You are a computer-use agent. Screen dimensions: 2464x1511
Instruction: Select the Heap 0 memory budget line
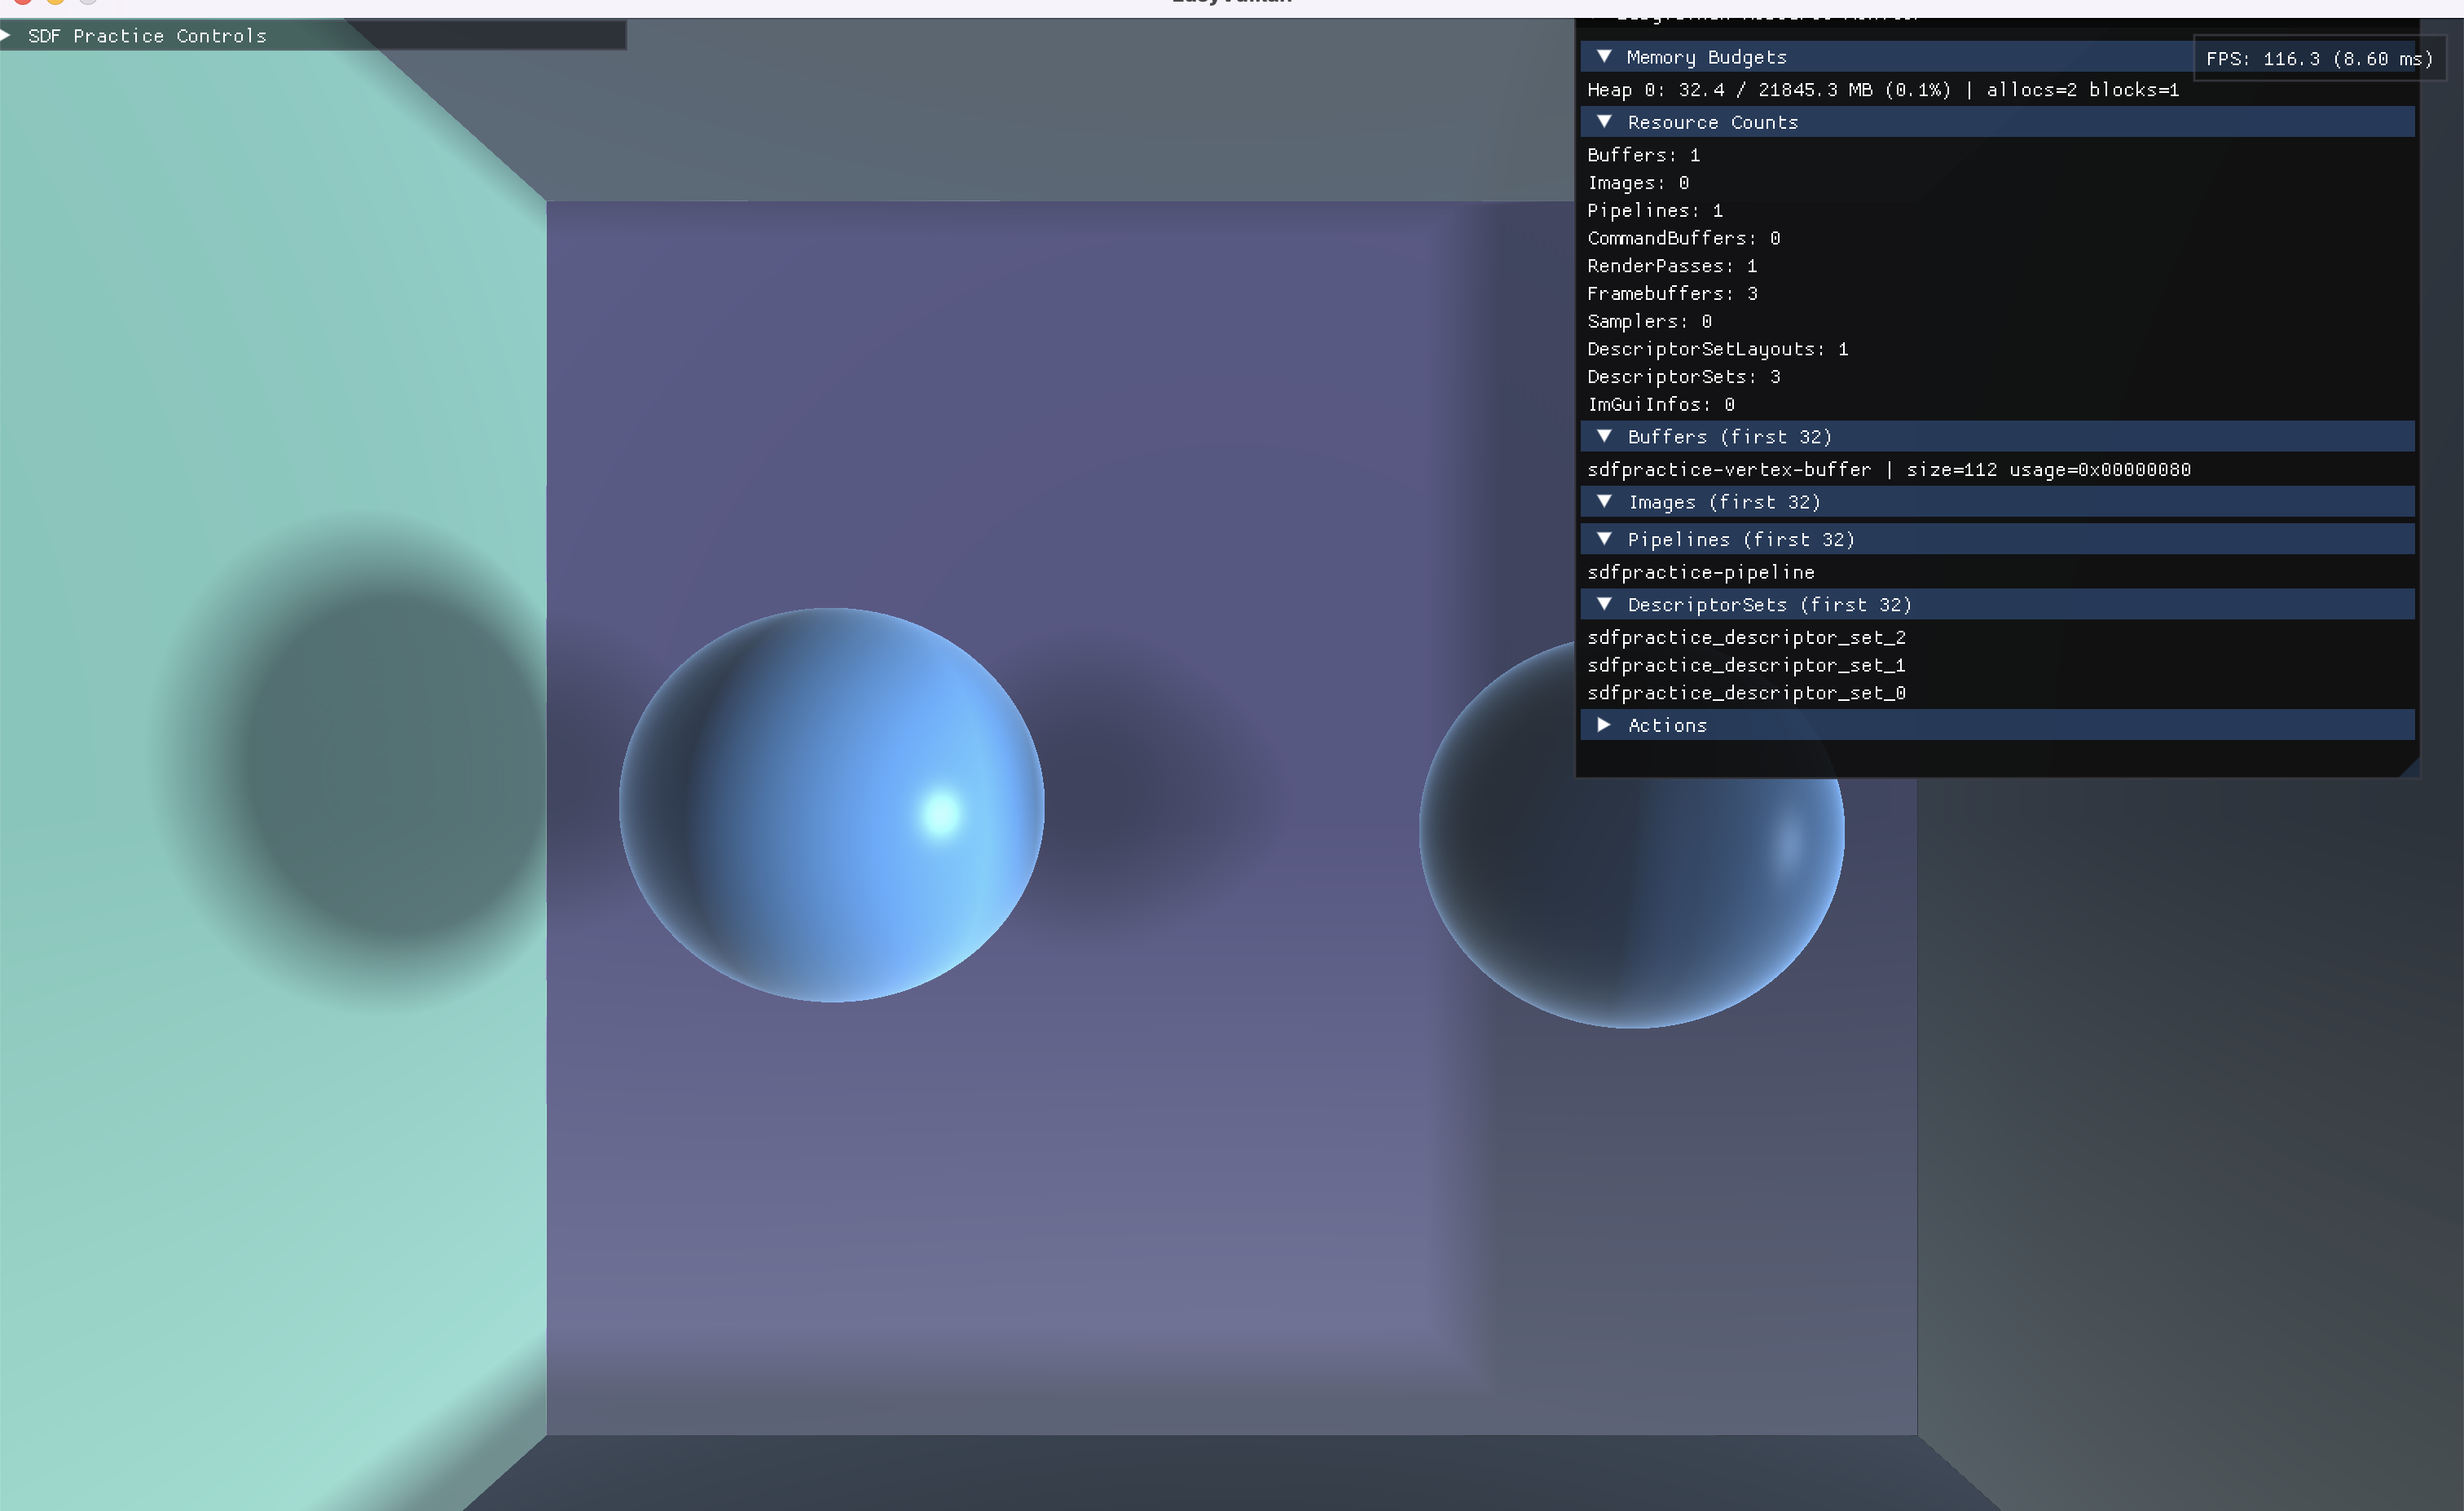point(1883,90)
